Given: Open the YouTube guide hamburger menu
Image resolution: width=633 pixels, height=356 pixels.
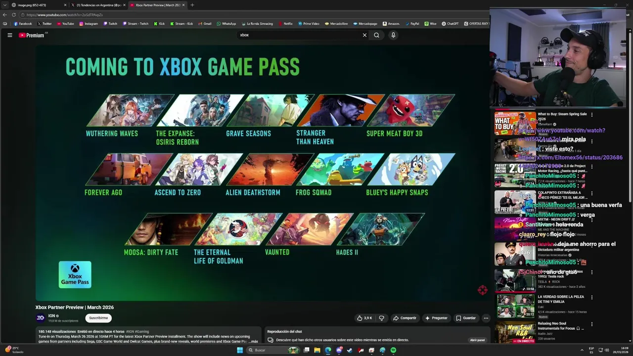Looking at the screenshot, I should [x=9, y=35].
